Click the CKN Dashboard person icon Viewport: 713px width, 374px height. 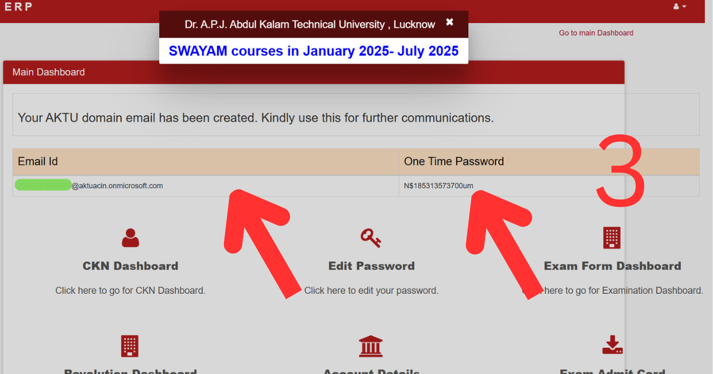[x=130, y=238]
